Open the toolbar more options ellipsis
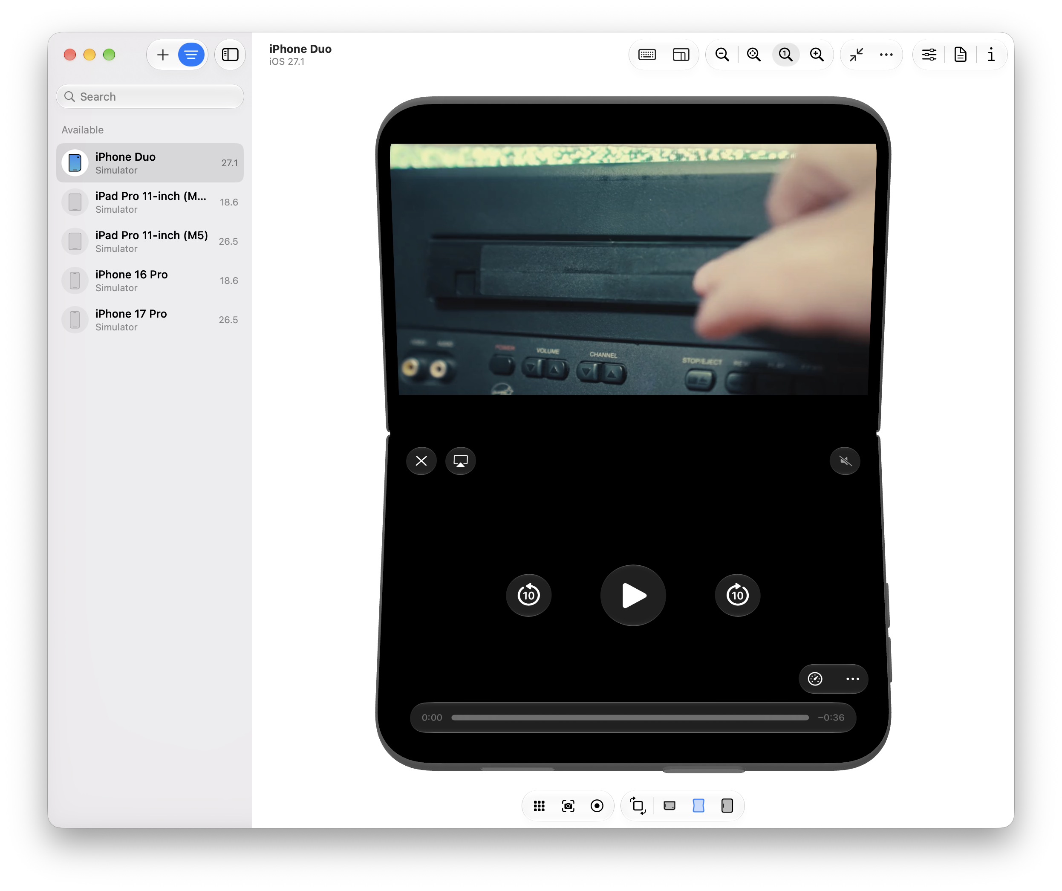 (886, 55)
